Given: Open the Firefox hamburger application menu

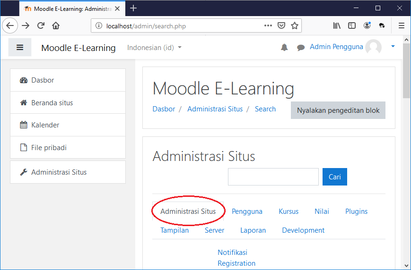Looking at the screenshot, I should [x=401, y=25].
